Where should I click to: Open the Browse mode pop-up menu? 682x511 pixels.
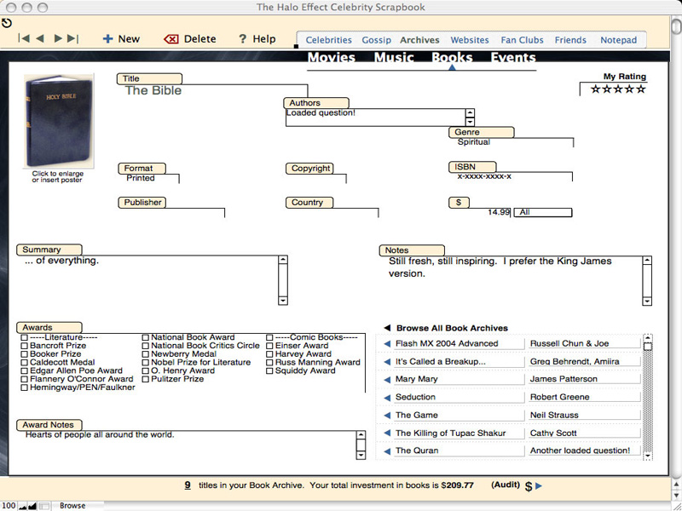(76, 506)
